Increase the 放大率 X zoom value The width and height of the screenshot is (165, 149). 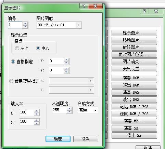pos(37,111)
